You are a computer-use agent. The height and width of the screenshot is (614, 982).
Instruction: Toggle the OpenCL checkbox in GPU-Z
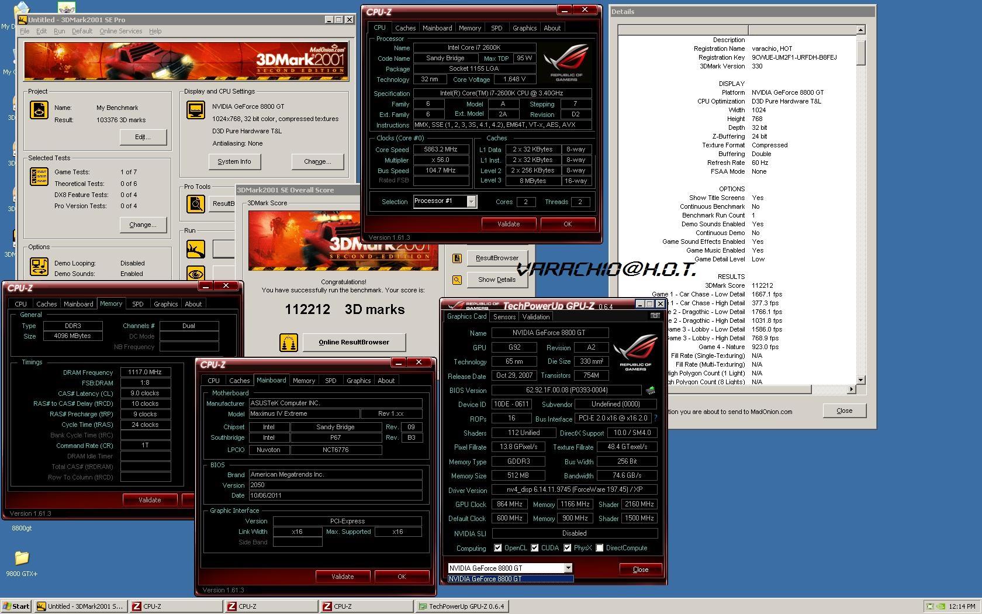coord(497,548)
